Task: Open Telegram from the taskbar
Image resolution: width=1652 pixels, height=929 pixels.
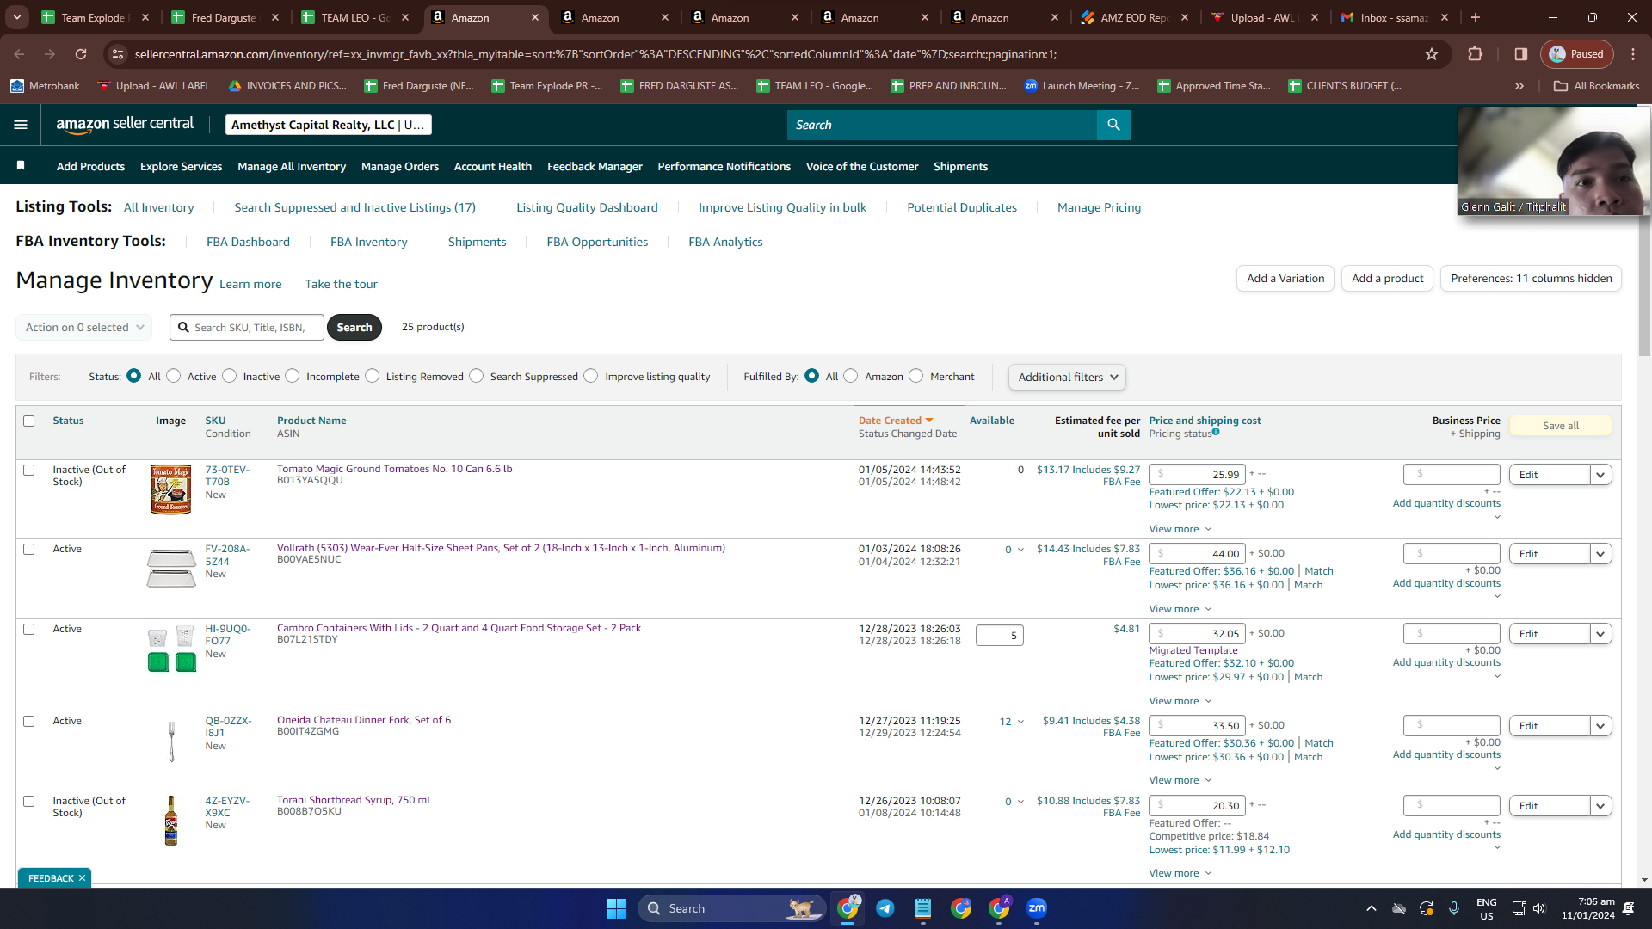Action: click(885, 908)
